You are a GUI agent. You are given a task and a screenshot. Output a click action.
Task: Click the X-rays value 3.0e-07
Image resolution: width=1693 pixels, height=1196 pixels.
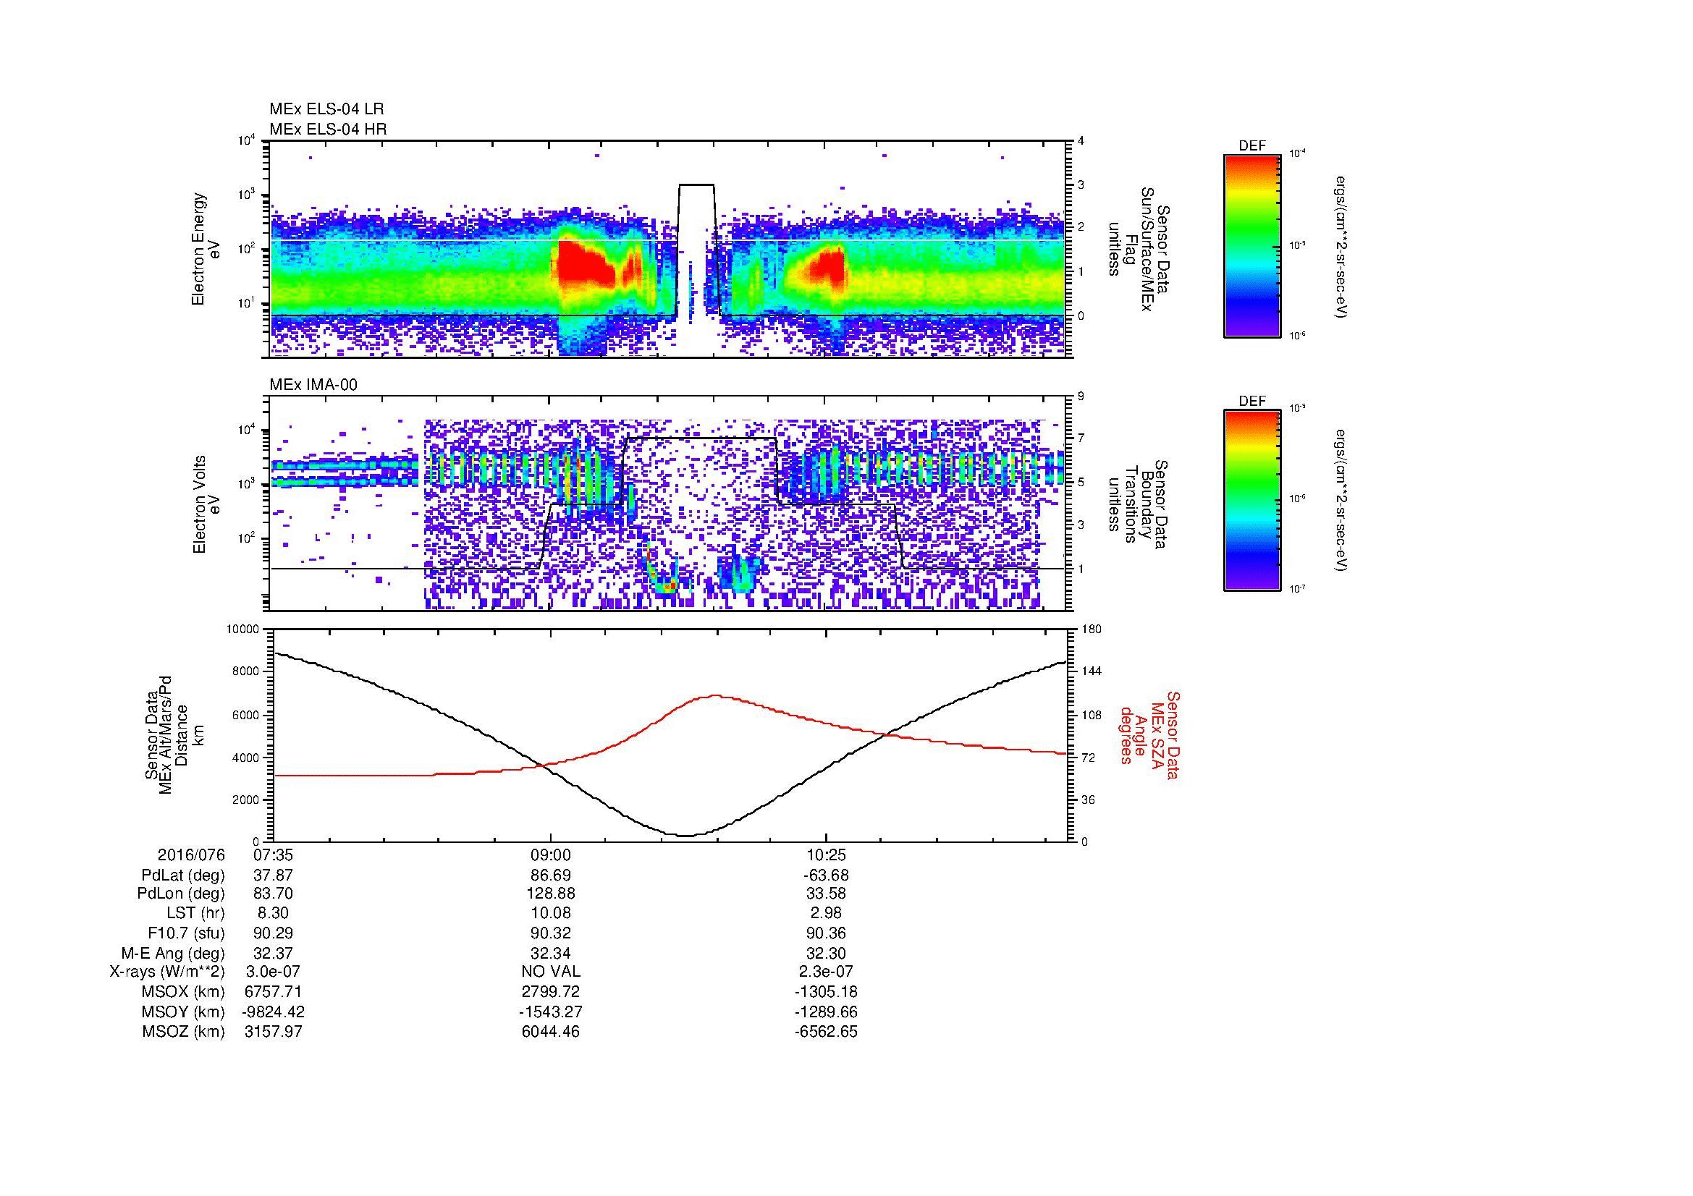(x=274, y=972)
